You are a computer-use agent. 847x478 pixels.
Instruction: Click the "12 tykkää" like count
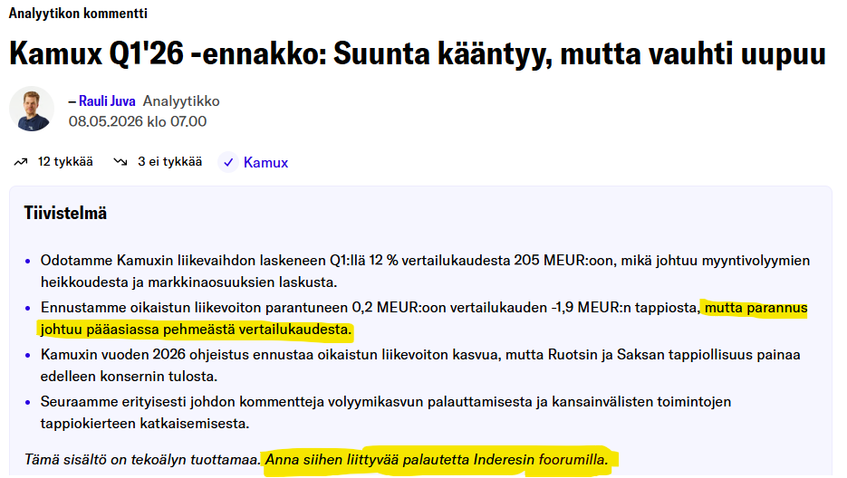pos(65,161)
